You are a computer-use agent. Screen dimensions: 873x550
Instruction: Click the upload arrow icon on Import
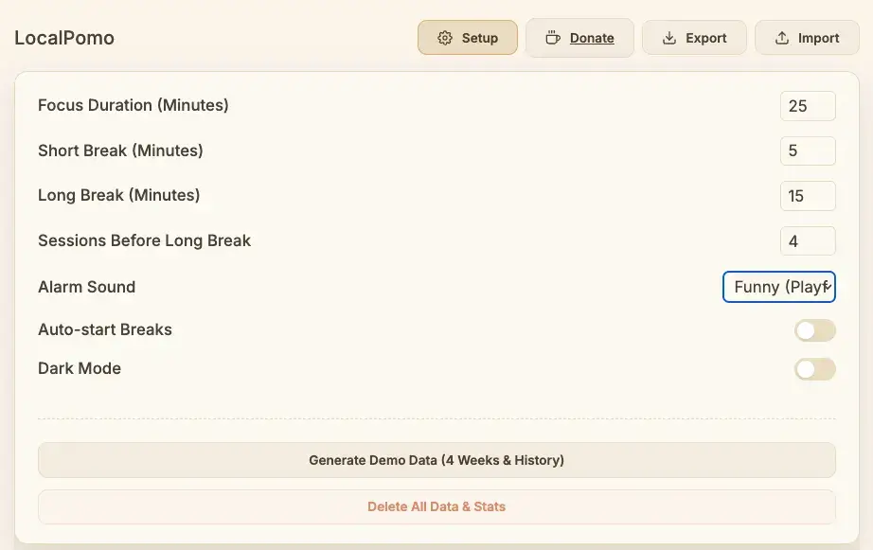[x=781, y=38]
